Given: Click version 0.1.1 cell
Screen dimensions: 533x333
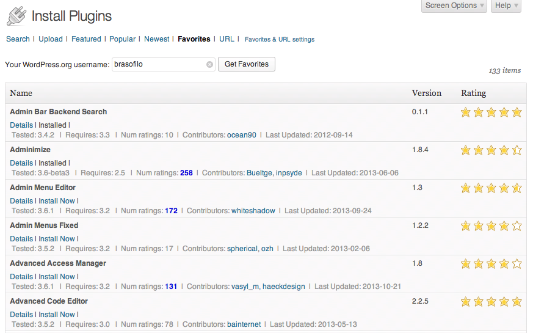Looking at the screenshot, I should pos(420,112).
